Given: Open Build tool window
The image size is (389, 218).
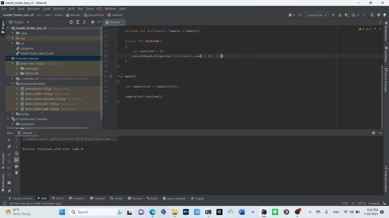Looking at the screenshot, I should pyautogui.click(x=152, y=199).
